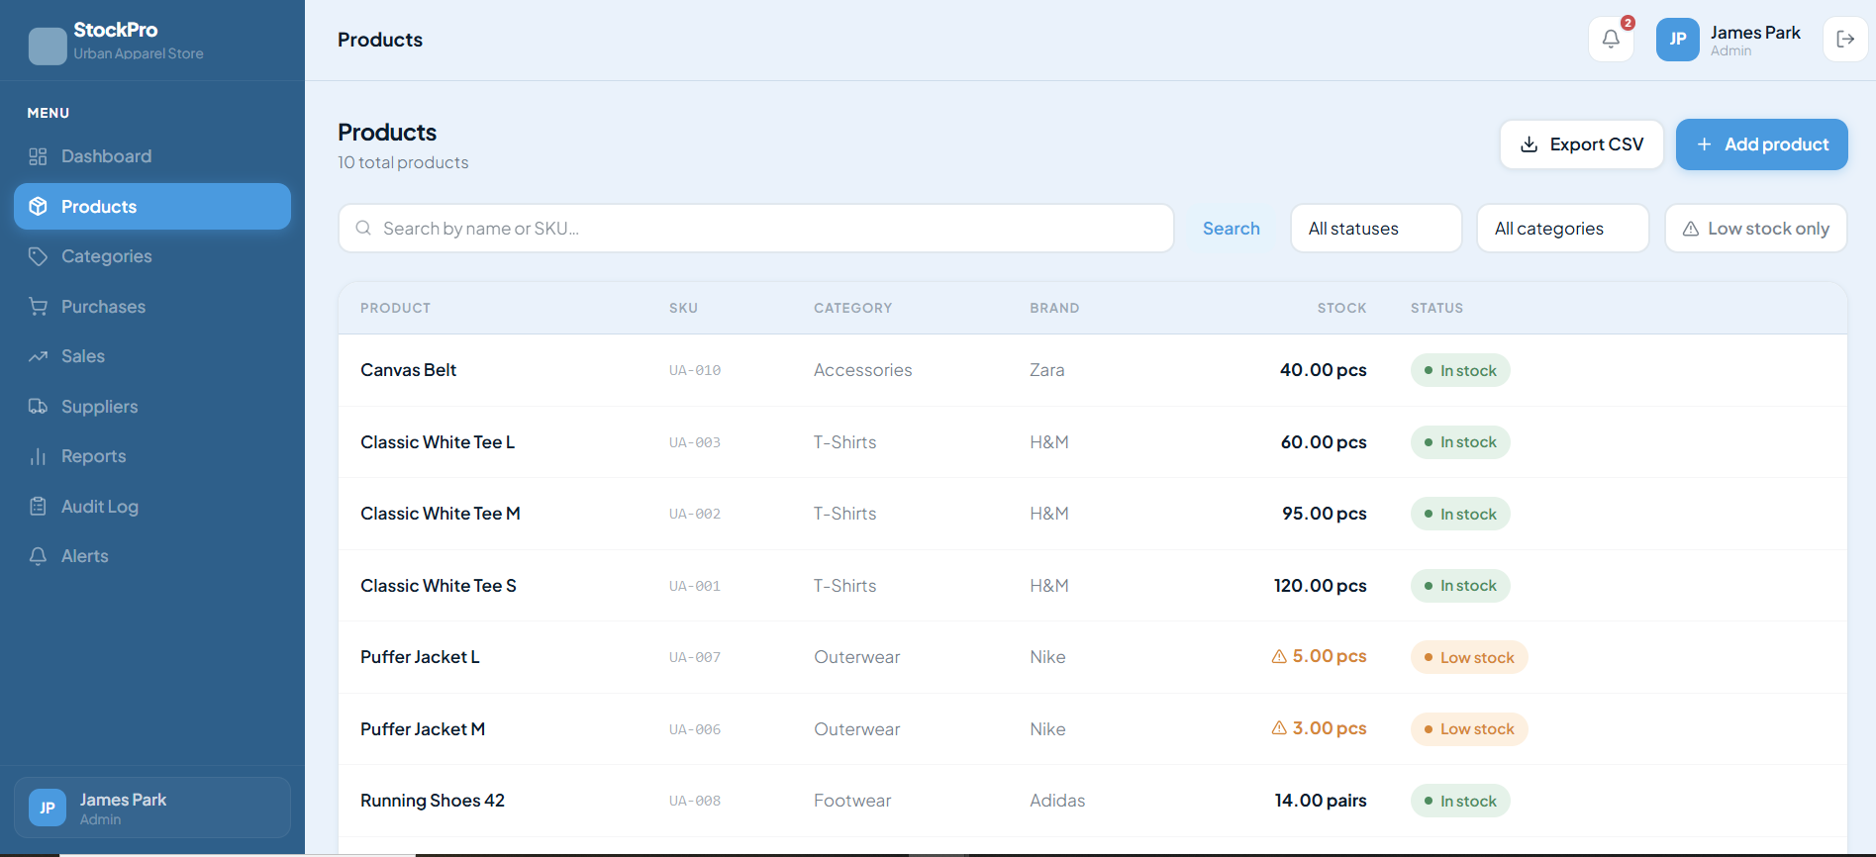
Task: Select the Puffer Jacket L product row
Action: pos(420,657)
